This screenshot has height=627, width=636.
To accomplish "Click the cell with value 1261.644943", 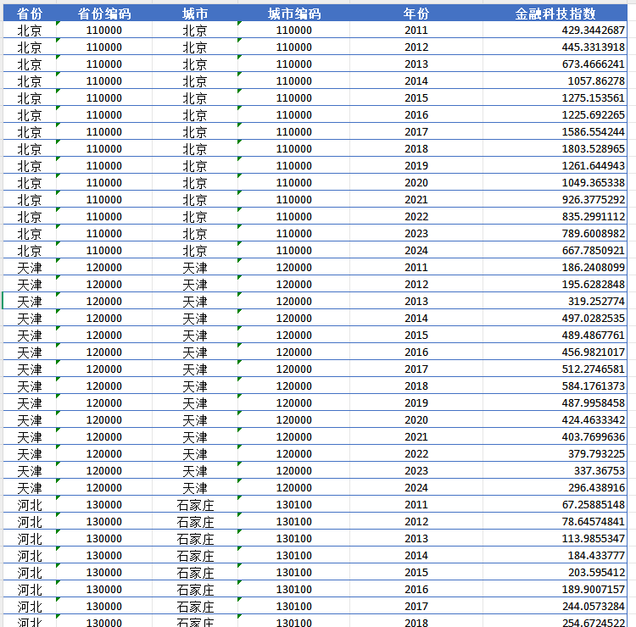I will (555, 166).
